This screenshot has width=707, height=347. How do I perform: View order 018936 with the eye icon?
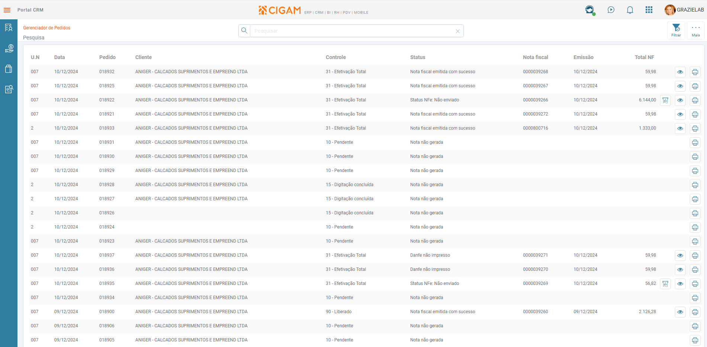pos(680,270)
